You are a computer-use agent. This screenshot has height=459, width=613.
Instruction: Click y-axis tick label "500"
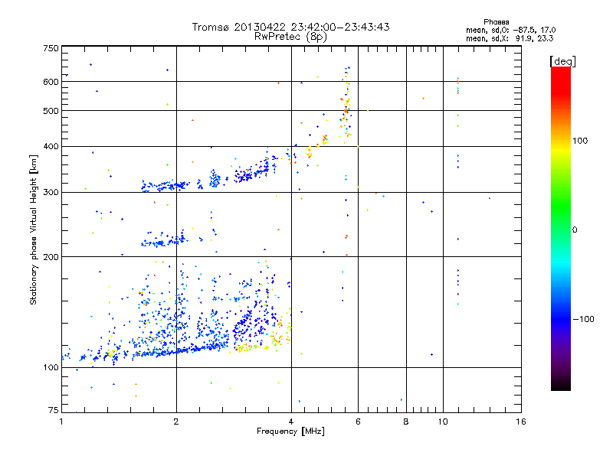pos(51,111)
